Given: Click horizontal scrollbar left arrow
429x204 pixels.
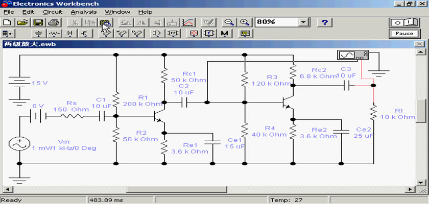Looking at the screenshot, I should [x=8, y=189].
